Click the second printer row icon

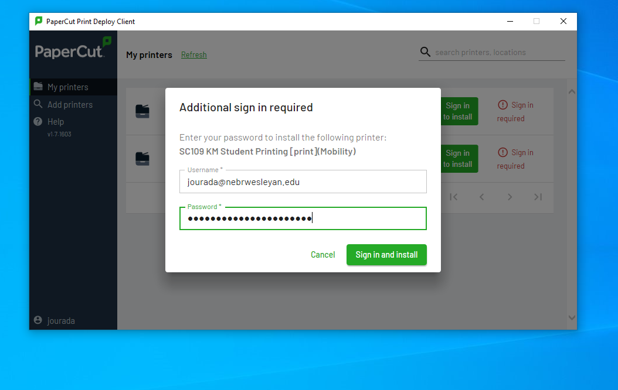point(142,159)
